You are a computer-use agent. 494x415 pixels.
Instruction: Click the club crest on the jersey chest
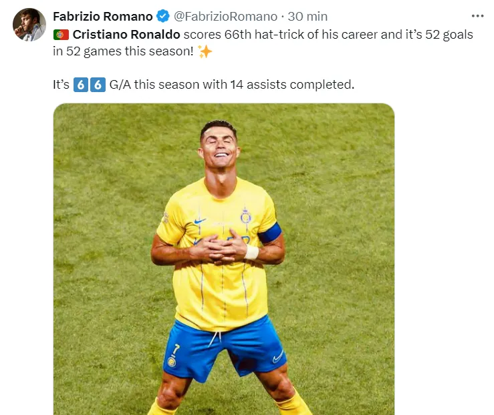tap(245, 216)
